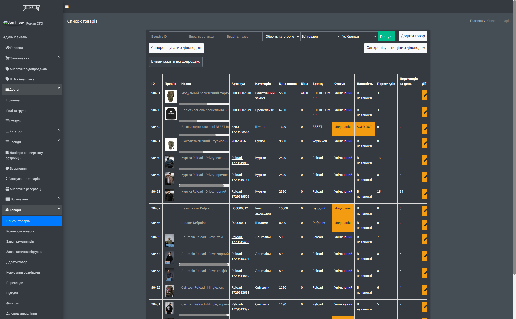The width and height of the screenshot is (516, 319).
Task: Open article link Reload-1729519855
Action: tap(240, 160)
